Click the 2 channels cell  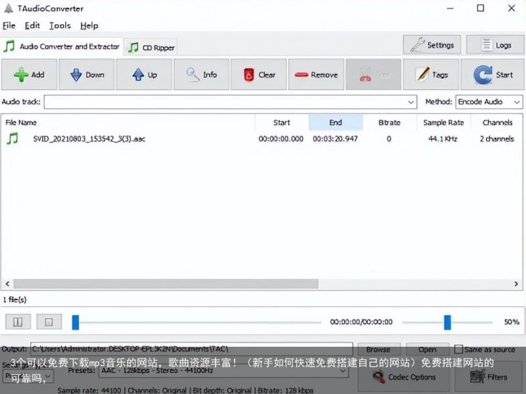point(497,139)
